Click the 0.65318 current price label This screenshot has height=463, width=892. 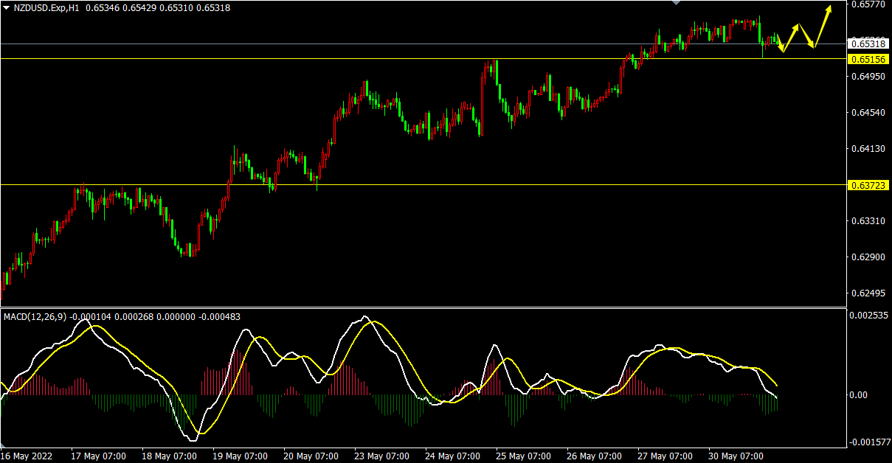pos(867,44)
